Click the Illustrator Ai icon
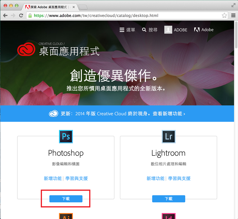The image size is (238, 219). [66, 216]
